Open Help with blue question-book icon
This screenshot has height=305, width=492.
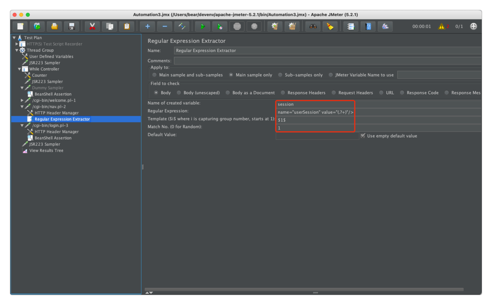[368, 26]
